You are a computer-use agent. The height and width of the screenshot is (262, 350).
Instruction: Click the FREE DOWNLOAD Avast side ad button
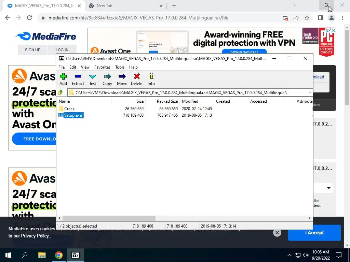tap(35, 139)
